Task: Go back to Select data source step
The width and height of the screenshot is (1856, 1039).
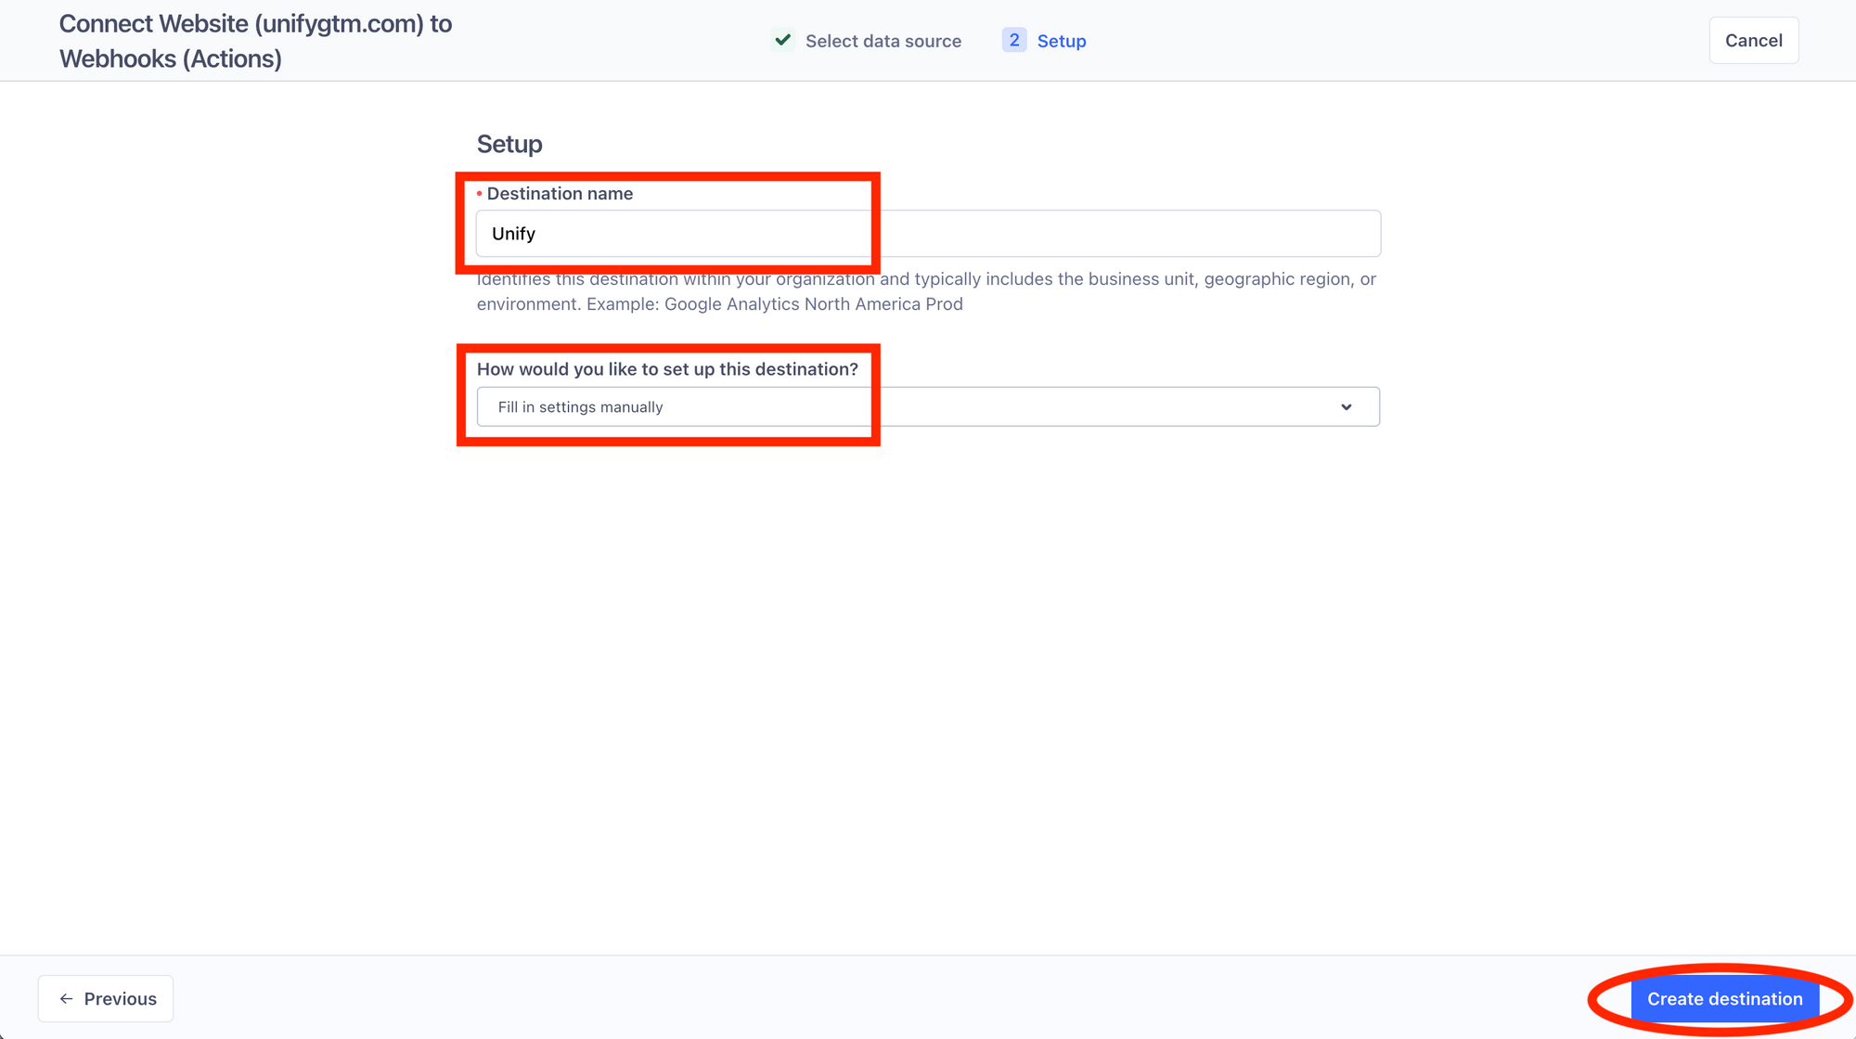Action: tap(883, 41)
